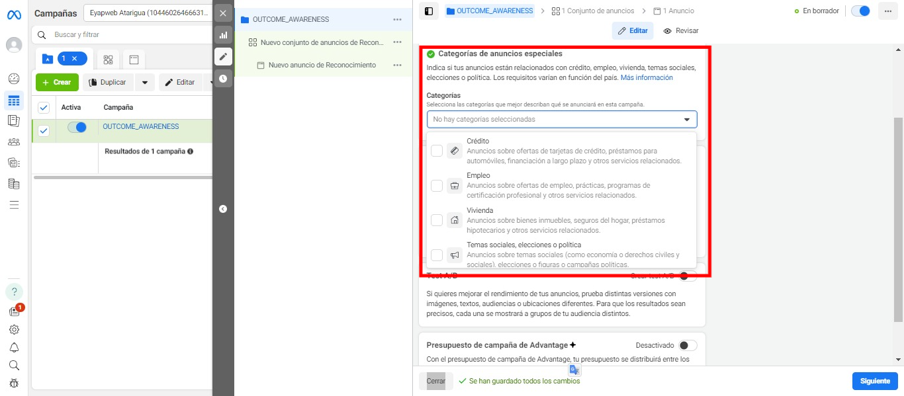The image size is (904, 396).
Task: Select the Revisar tab in editor
Action: (x=681, y=31)
